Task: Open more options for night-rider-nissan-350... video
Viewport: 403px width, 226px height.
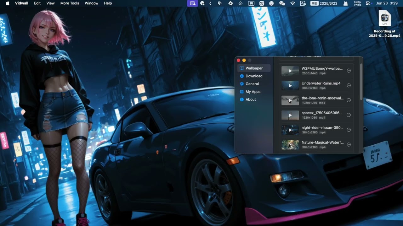Action: [x=349, y=130]
